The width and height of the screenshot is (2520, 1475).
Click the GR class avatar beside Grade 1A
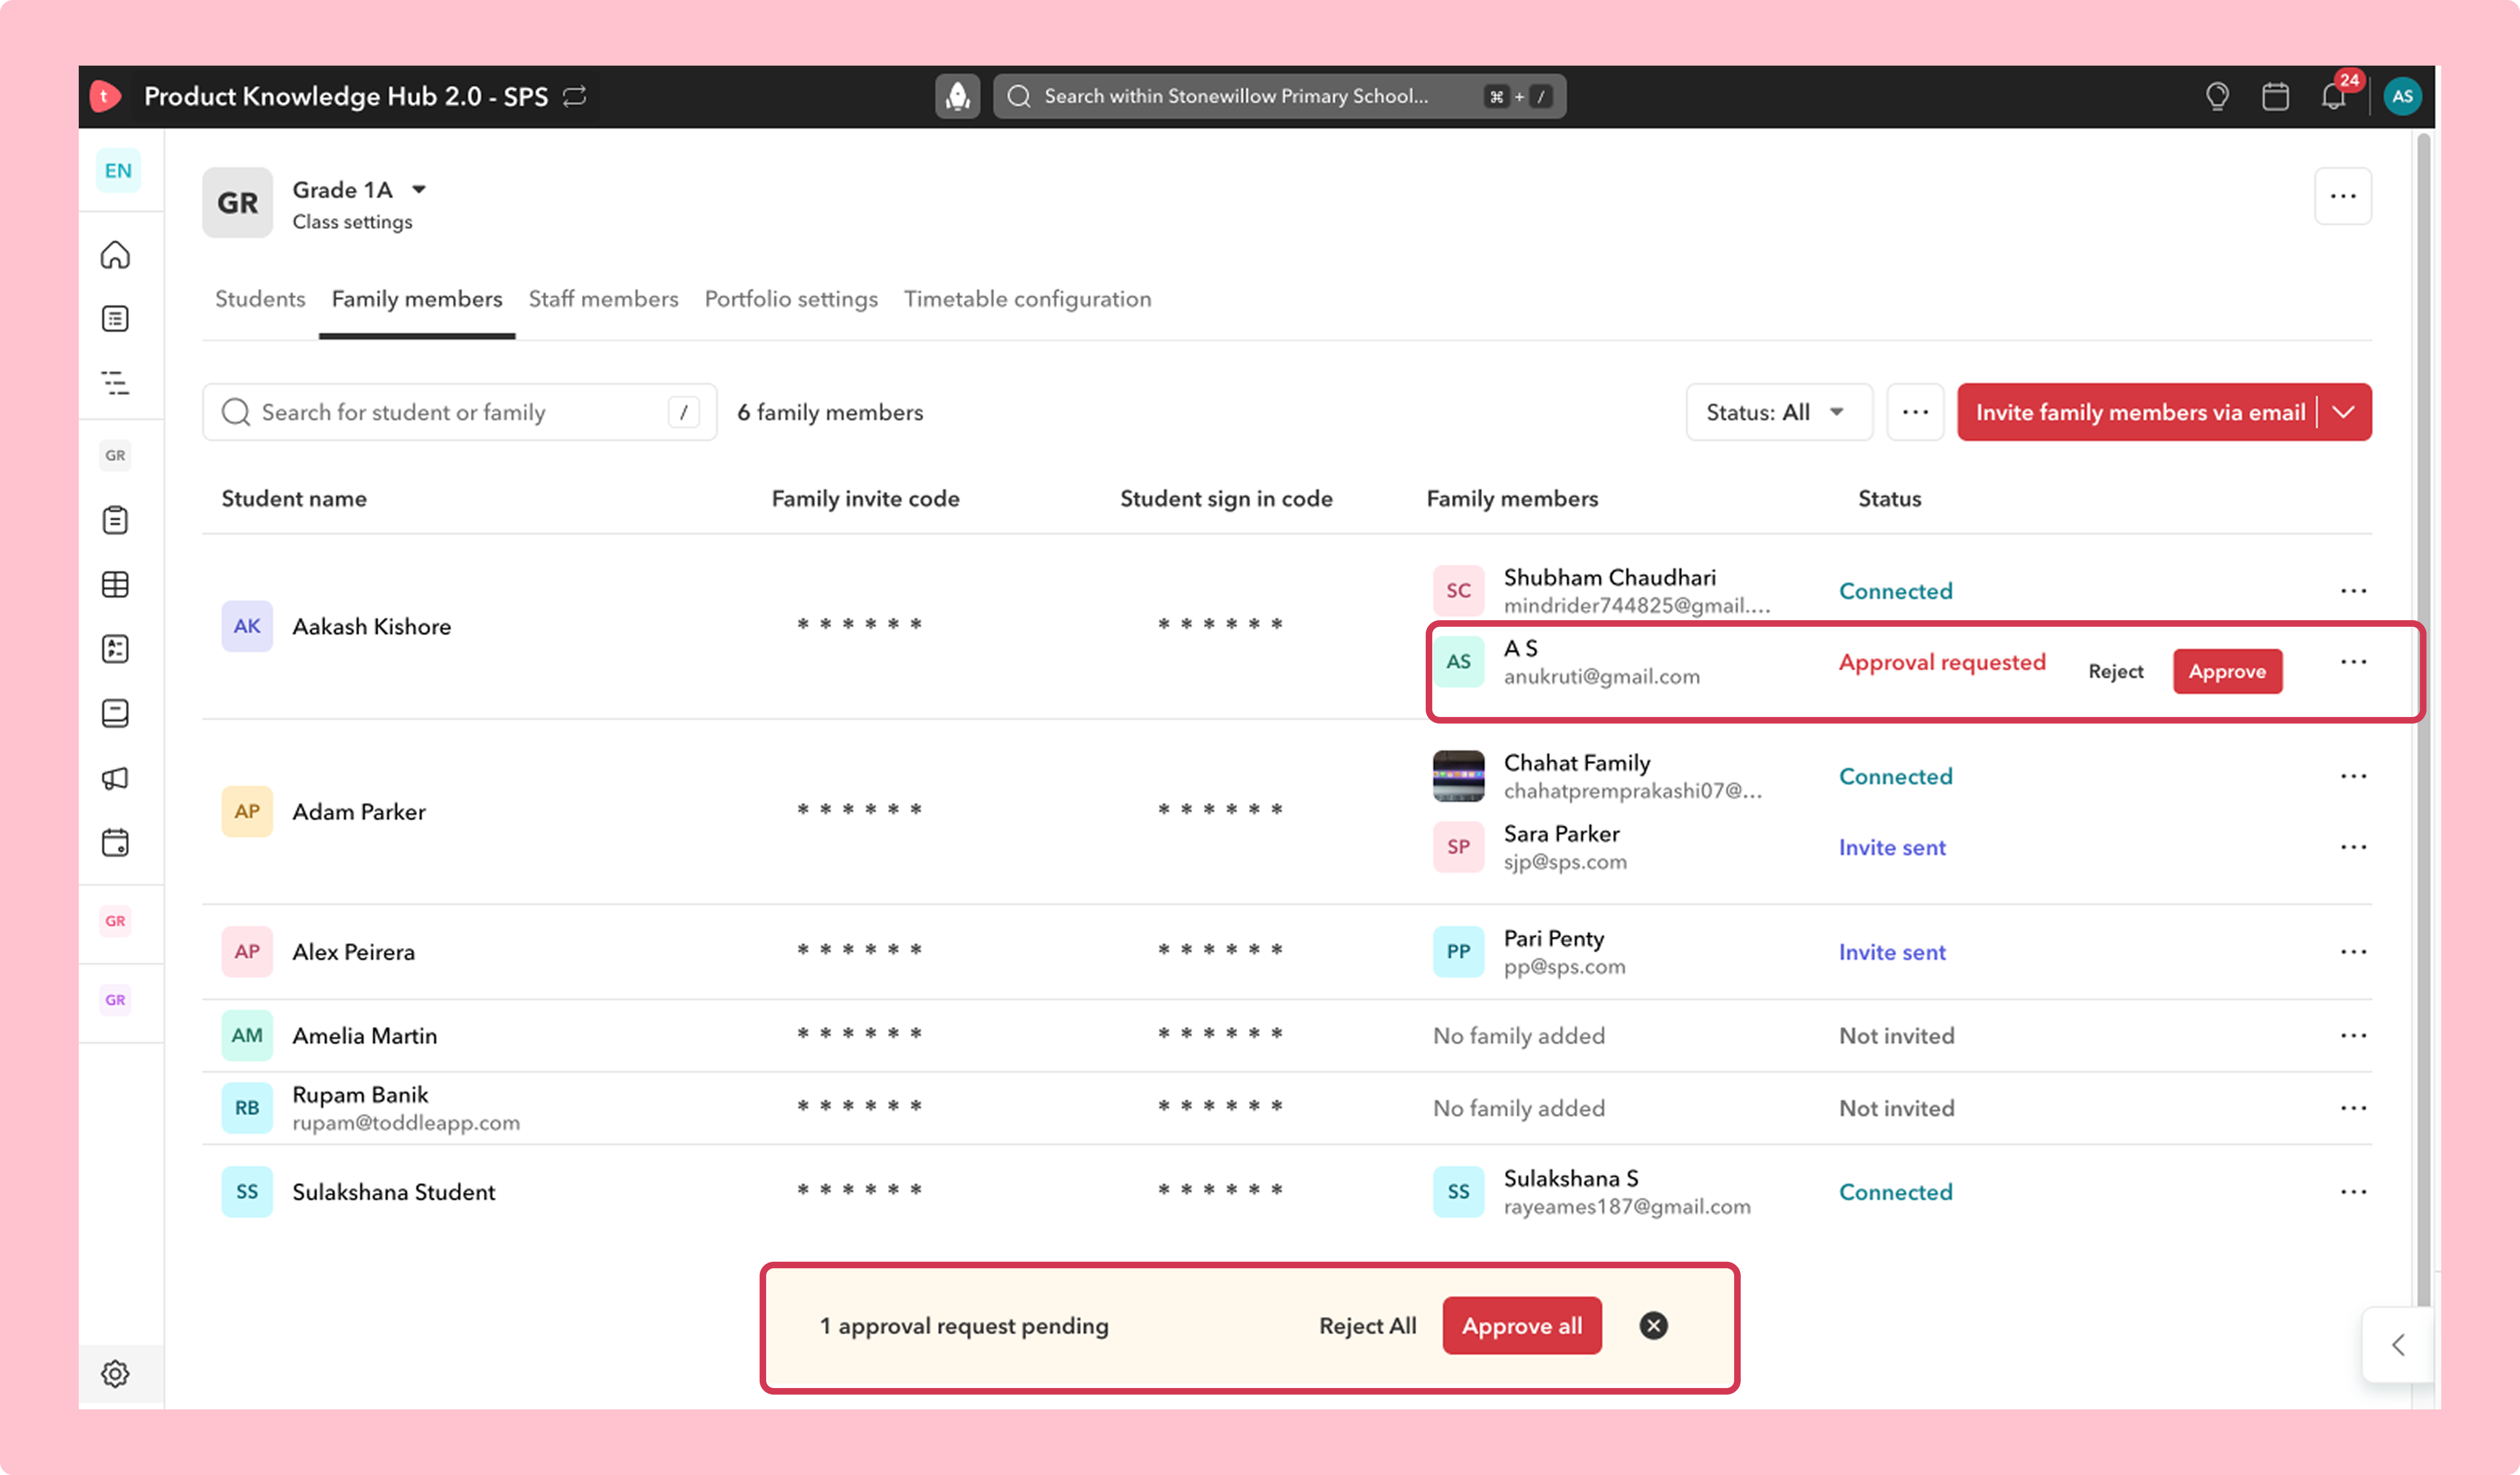(x=237, y=203)
